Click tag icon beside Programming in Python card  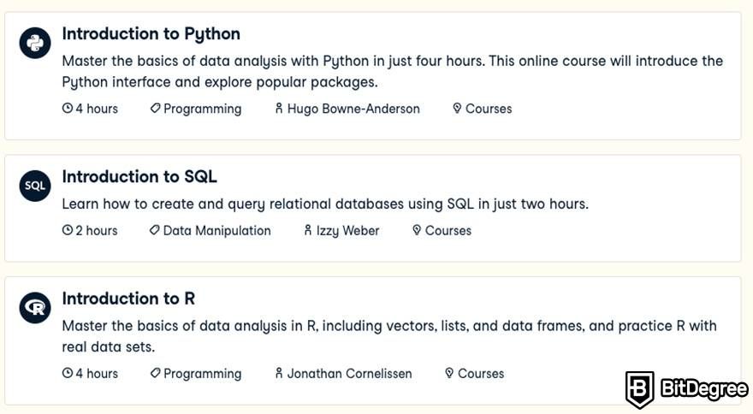point(155,109)
